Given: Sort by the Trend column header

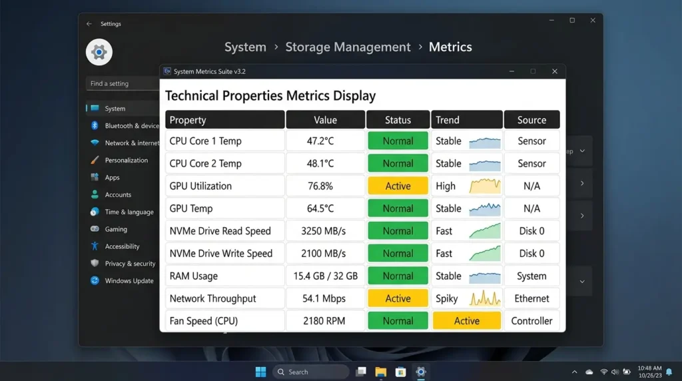Looking at the screenshot, I should pos(467,120).
